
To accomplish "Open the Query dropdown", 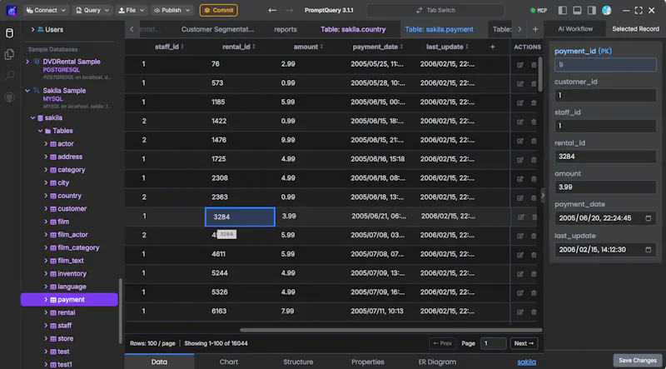I will tap(92, 10).
